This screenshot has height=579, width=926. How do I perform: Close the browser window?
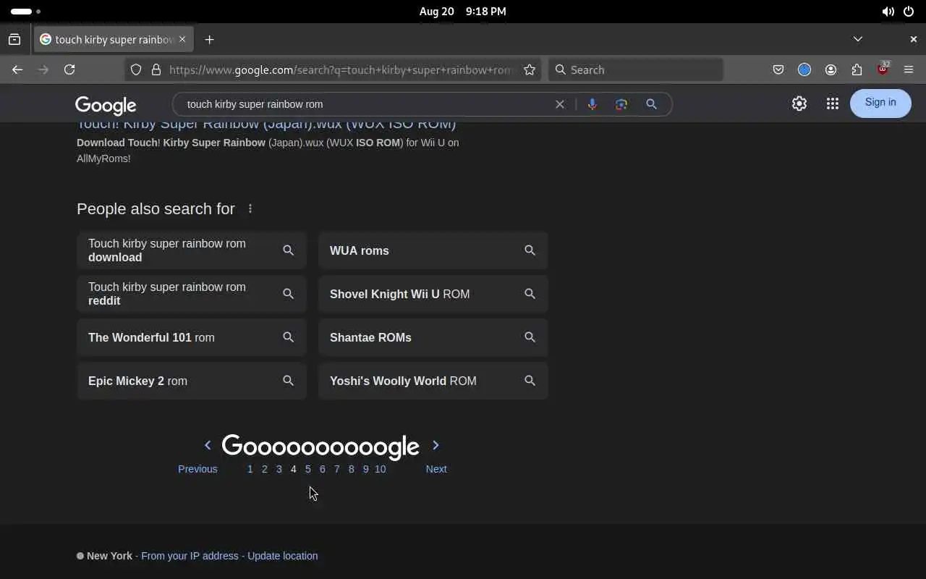click(913, 39)
